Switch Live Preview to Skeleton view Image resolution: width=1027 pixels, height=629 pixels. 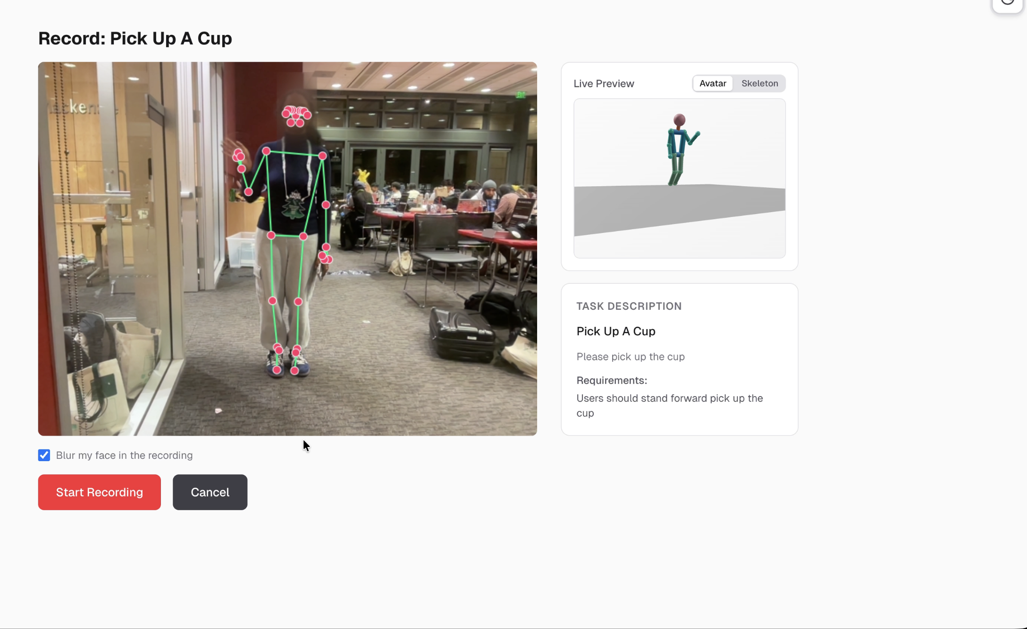click(x=759, y=83)
